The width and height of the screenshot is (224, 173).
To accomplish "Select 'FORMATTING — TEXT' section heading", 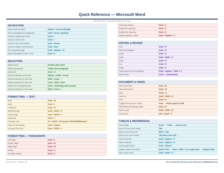I will tap(21, 97).
